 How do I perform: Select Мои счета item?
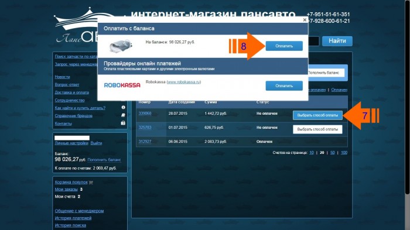(x=65, y=197)
